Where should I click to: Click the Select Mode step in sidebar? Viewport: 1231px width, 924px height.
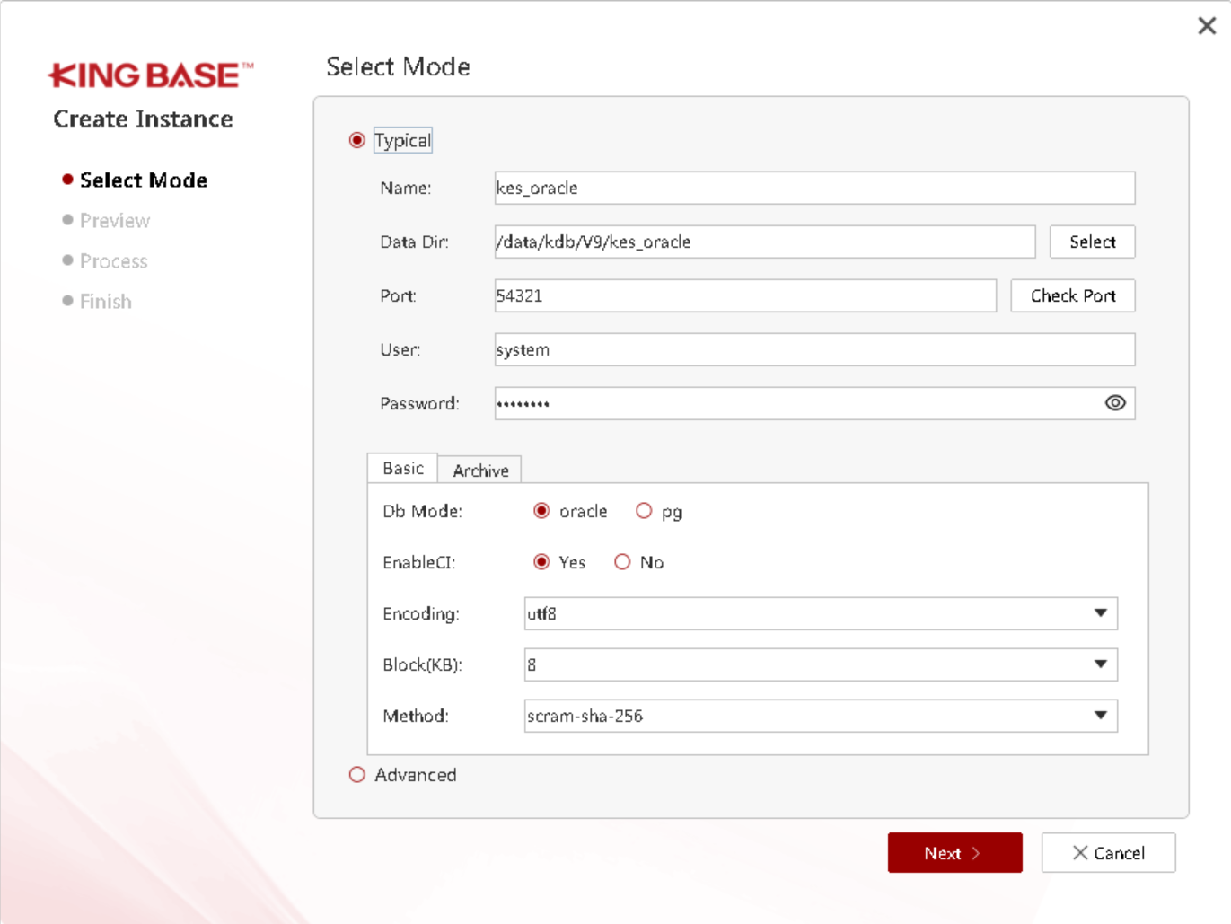pyautogui.click(x=144, y=180)
